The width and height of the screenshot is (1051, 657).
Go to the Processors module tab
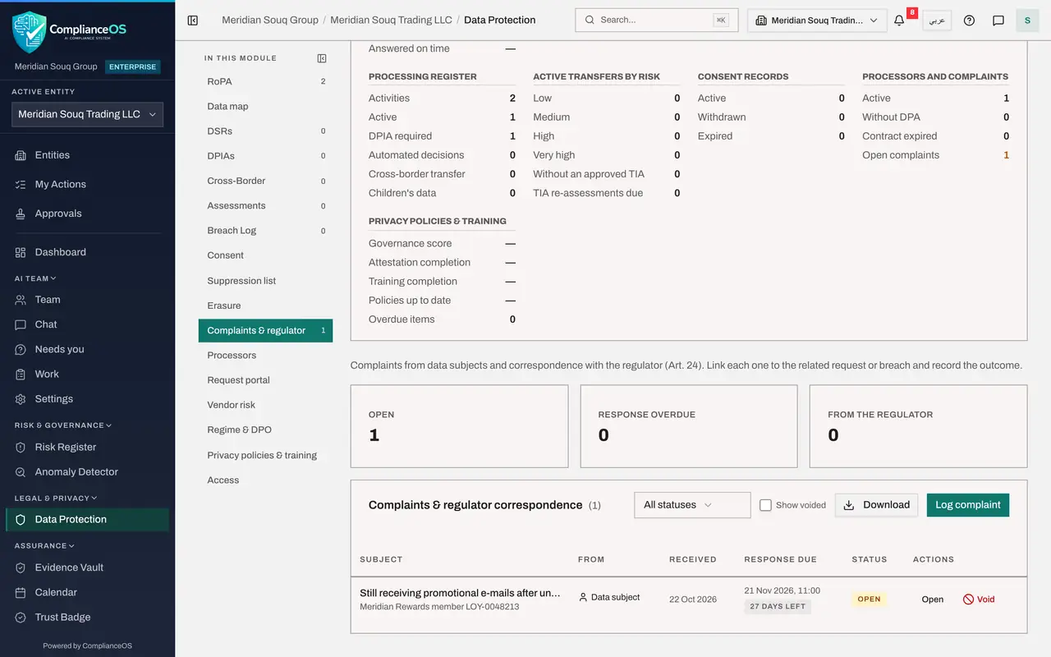pyautogui.click(x=265, y=356)
